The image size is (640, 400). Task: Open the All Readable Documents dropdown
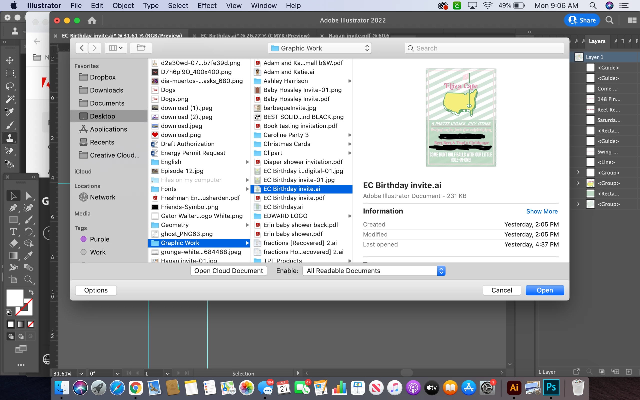(x=374, y=271)
